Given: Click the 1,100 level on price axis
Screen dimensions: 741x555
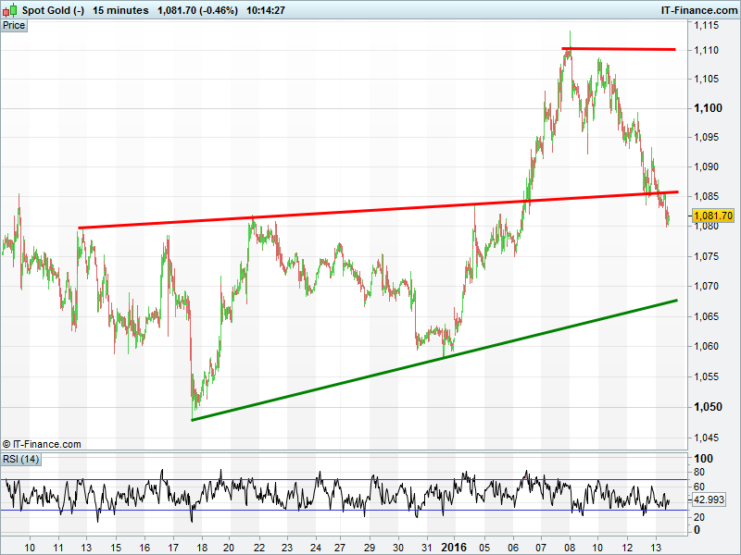Looking at the screenshot, I should coord(709,108).
